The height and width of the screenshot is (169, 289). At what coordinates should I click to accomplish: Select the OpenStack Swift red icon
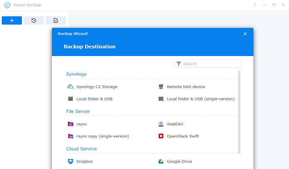click(161, 136)
